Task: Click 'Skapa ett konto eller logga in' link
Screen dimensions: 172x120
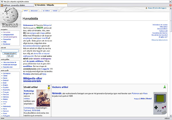Action: [x=157, y=8]
